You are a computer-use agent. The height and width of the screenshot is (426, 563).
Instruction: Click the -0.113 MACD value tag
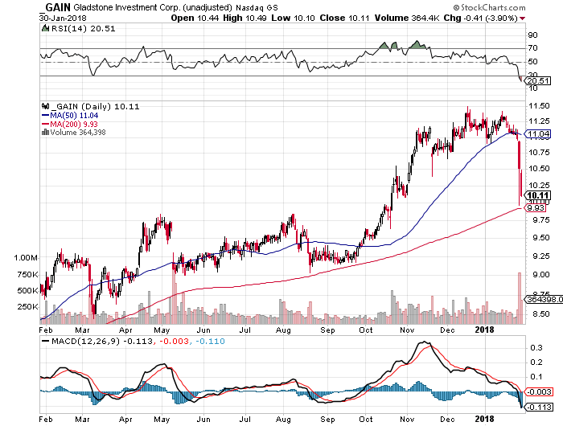[539, 407]
